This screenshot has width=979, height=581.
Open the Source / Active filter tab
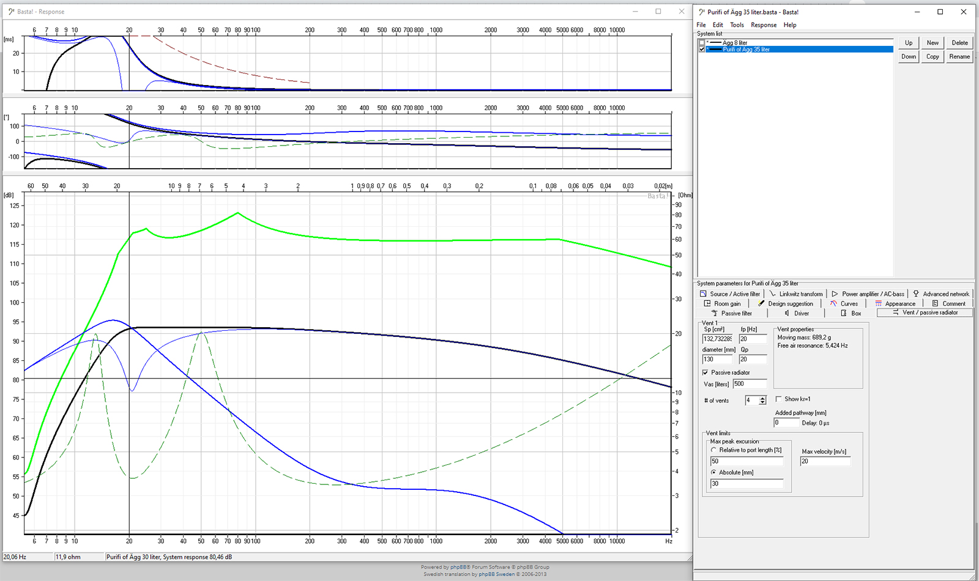point(729,294)
